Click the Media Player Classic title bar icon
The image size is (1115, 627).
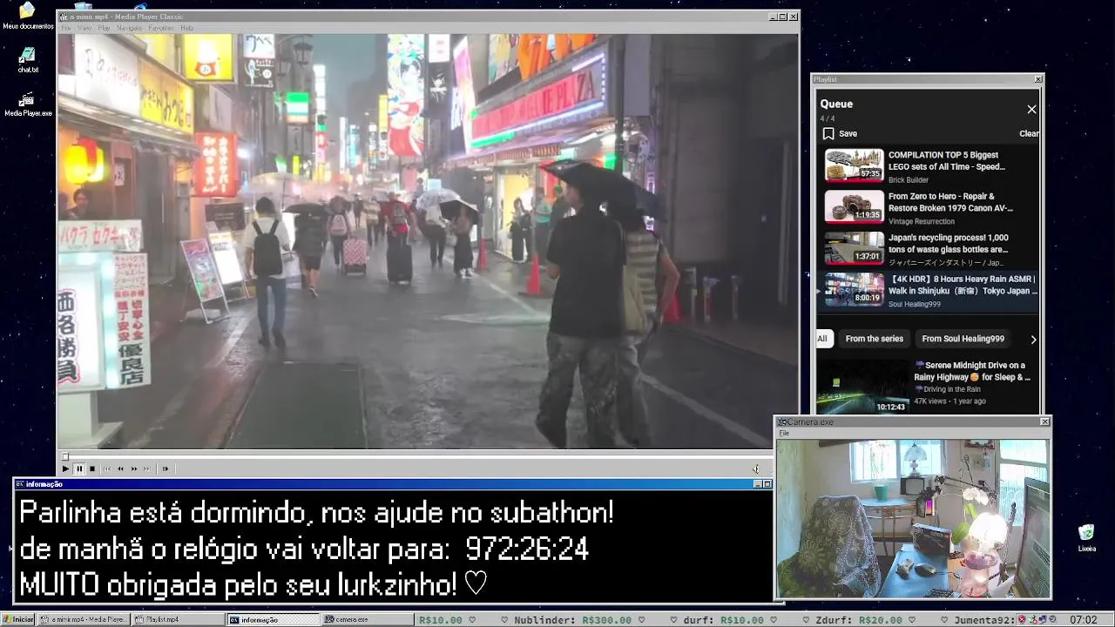[x=64, y=17]
